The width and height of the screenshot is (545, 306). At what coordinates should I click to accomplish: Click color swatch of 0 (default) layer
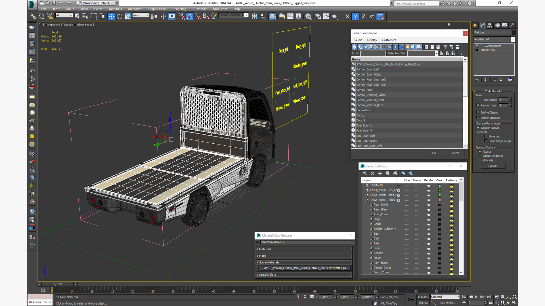[439, 186]
